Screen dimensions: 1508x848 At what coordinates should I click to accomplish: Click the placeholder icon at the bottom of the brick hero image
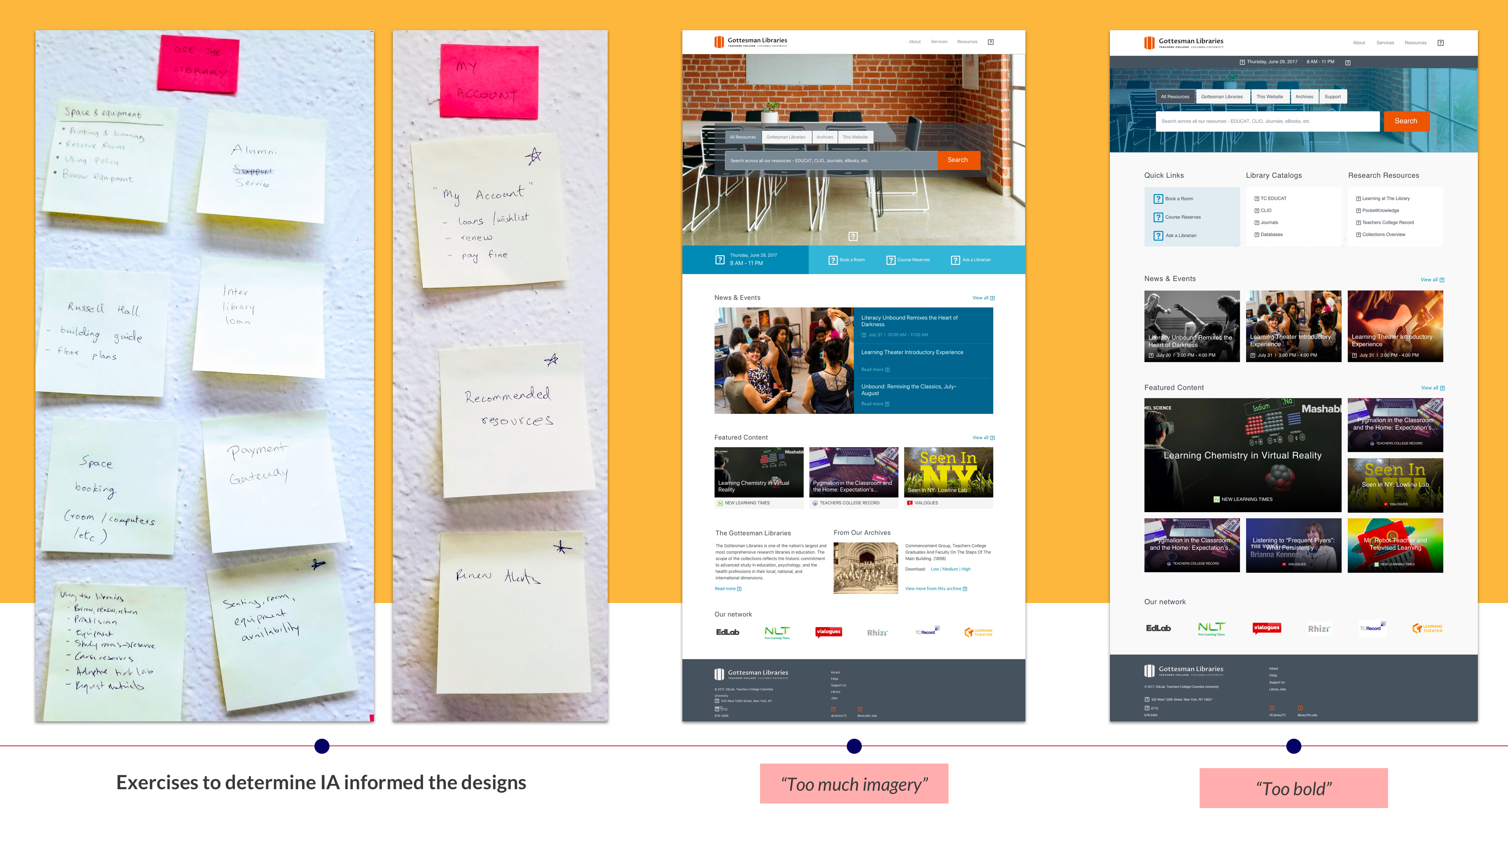pos(853,236)
